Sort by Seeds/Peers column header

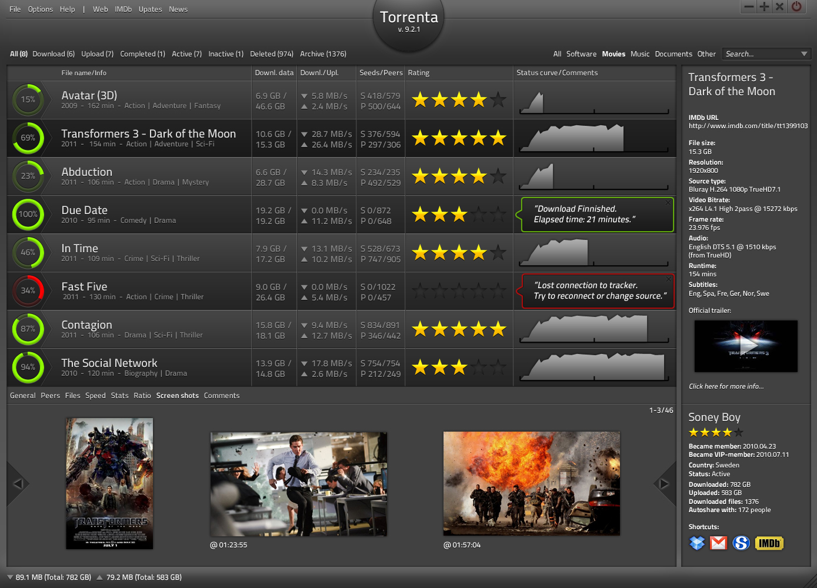381,73
